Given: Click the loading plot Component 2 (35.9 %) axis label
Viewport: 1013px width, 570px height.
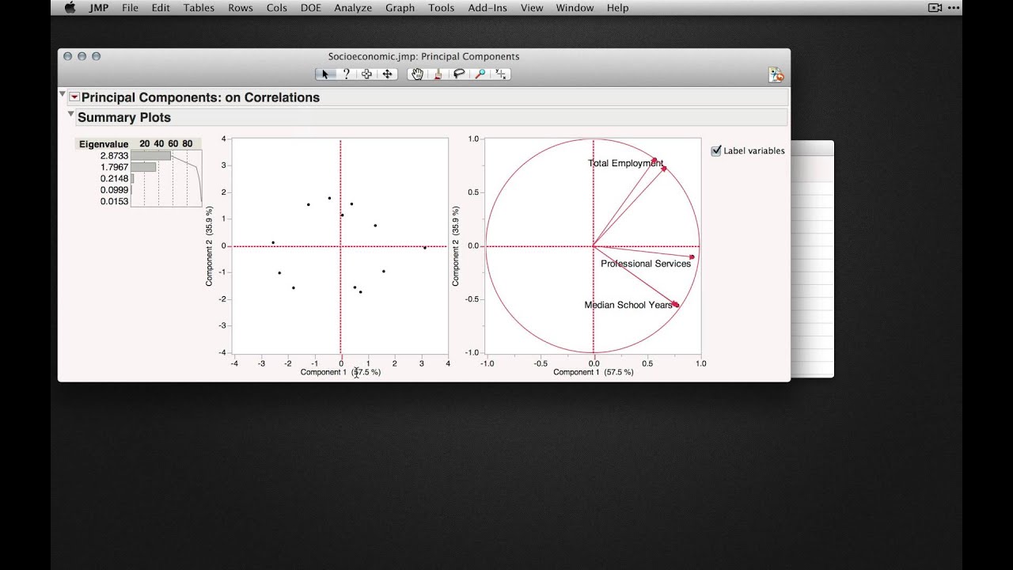Looking at the screenshot, I should click(x=456, y=246).
